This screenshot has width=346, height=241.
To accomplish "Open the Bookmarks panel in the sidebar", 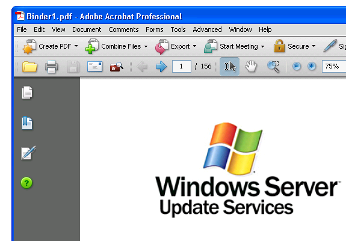I will tap(27, 123).
